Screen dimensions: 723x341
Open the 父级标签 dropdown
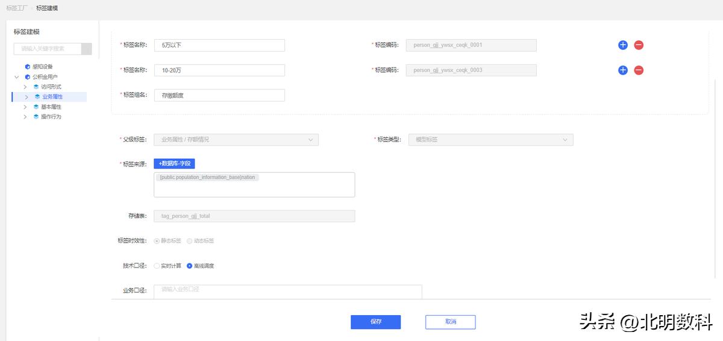(x=236, y=140)
